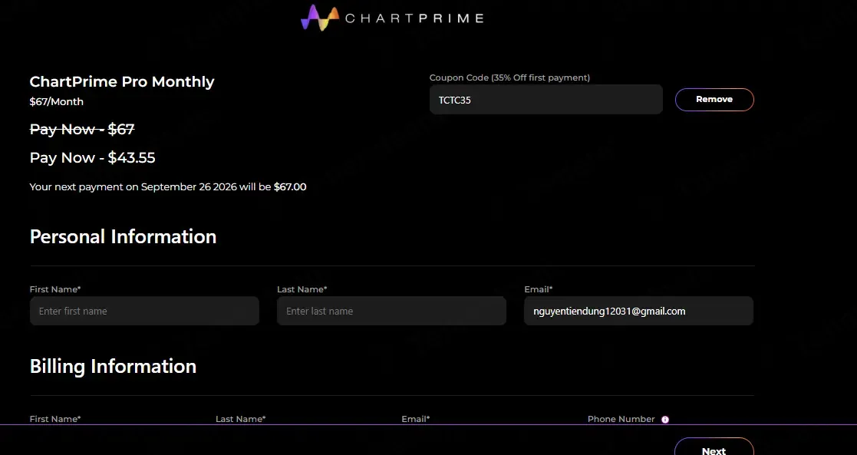The image size is (857, 455).
Task: Click the ChartPrime Pro Monthly plan title
Action: [x=122, y=81]
